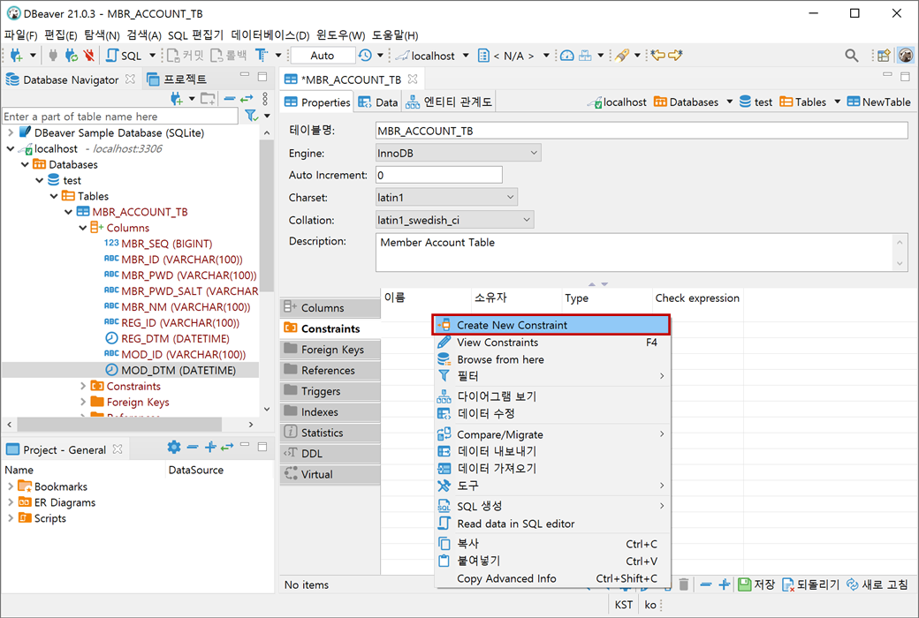Click the Disconnect red plug icon

pyautogui.click(x=89, y=56)
